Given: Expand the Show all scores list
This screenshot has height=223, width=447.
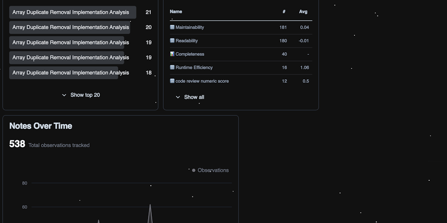Looking at the screenshot, I should (190, 97).
